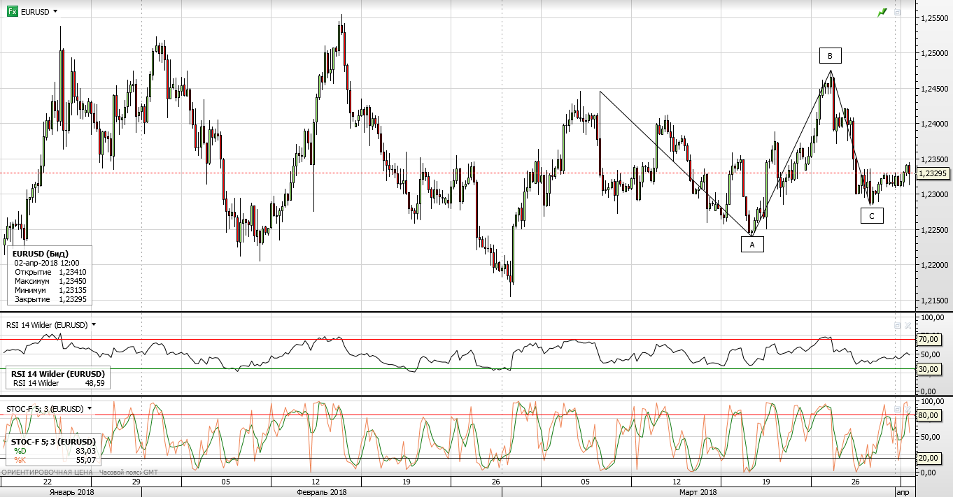Click the stochastic 80,00 level tag

[928, 415]
